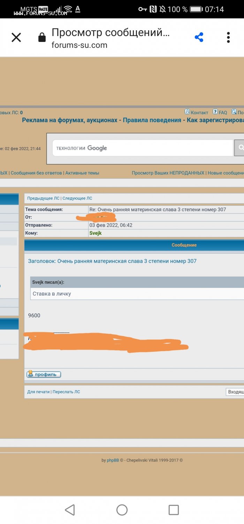The height and width of the screenshot is (524, 244).
Task: Open the Активные темы menu link
Action: pos(82,173)
